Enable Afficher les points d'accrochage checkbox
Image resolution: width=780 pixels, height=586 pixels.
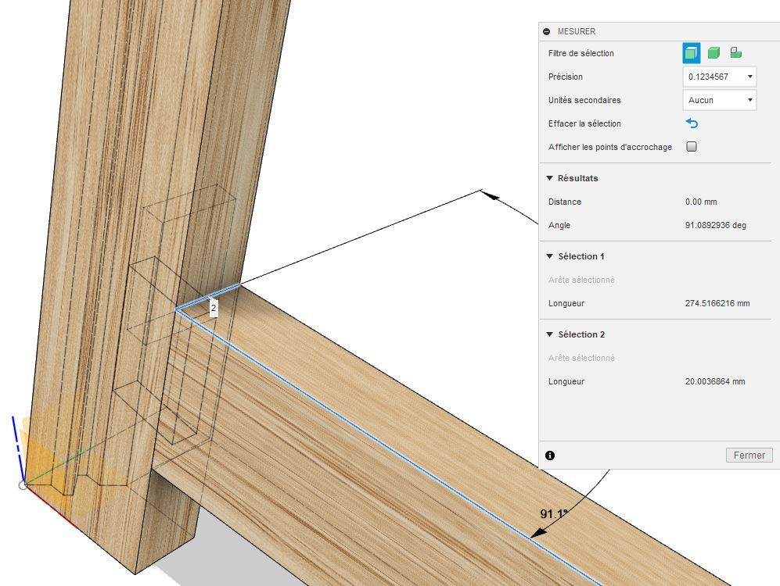tap(692, 147)
